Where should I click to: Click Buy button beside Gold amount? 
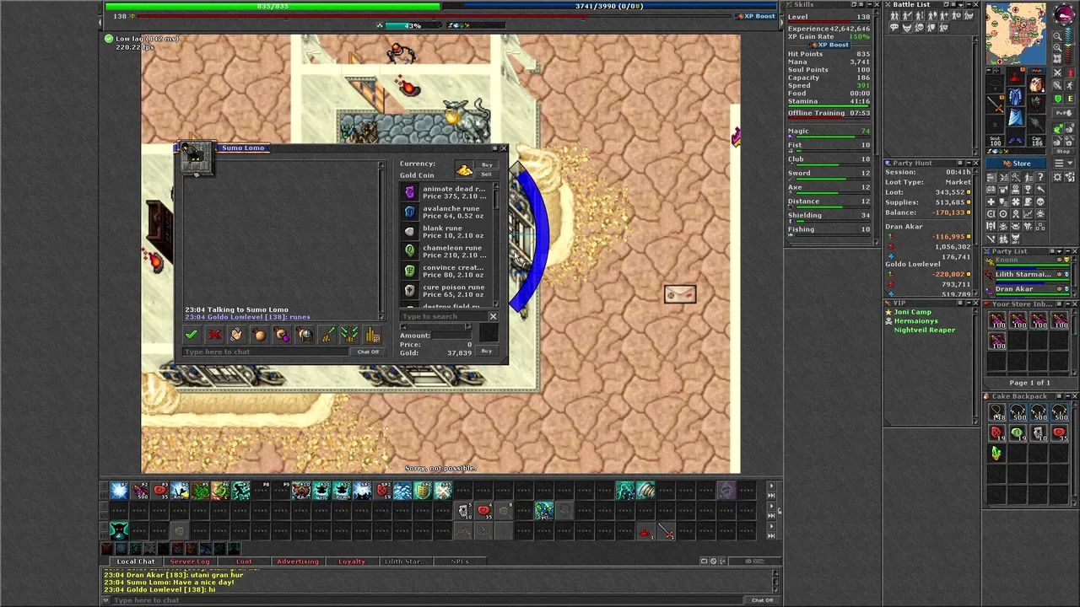[x=487, y=351]
